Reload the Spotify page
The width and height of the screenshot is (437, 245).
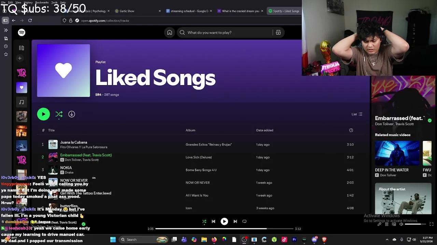[30, 20]
